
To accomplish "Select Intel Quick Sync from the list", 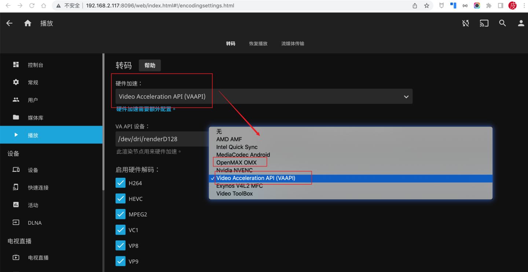I will pos(237,147).
